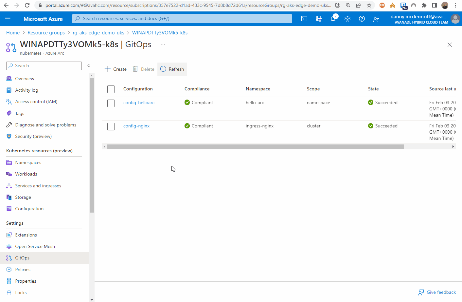Close the GitOps blade with the X
The width and height of the screenshot is (462, 302).
(x=450, y=45)
